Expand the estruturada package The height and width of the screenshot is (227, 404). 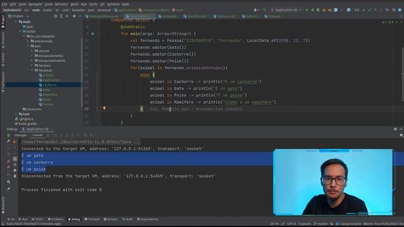(28, 41)
